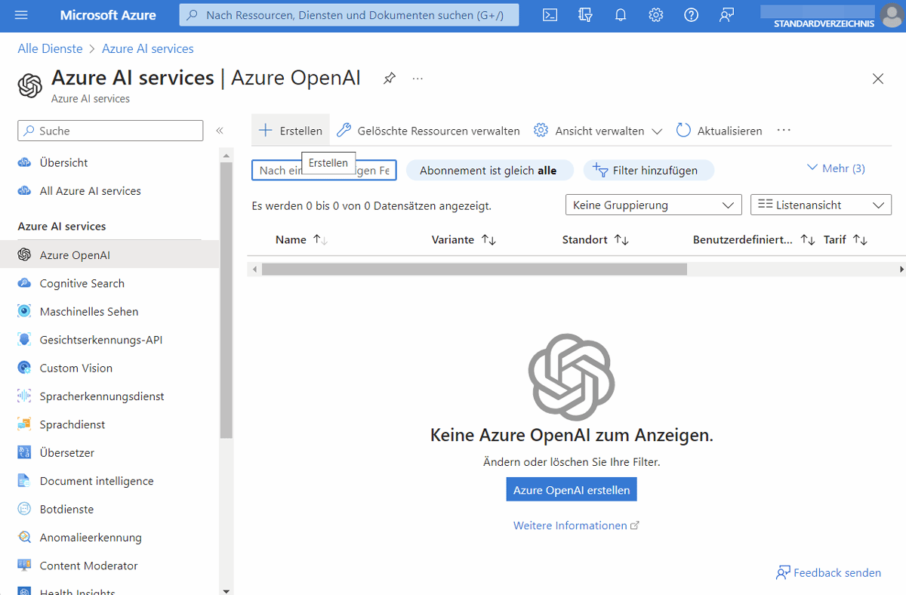
Task: Open the Keine Gruppierung dropdown
Action: click(x=653, y=205)
